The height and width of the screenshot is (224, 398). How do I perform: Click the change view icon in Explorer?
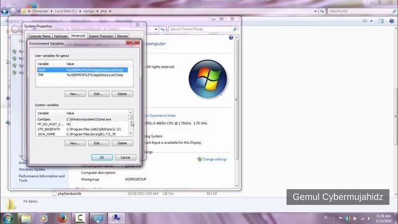click(365, 21)
